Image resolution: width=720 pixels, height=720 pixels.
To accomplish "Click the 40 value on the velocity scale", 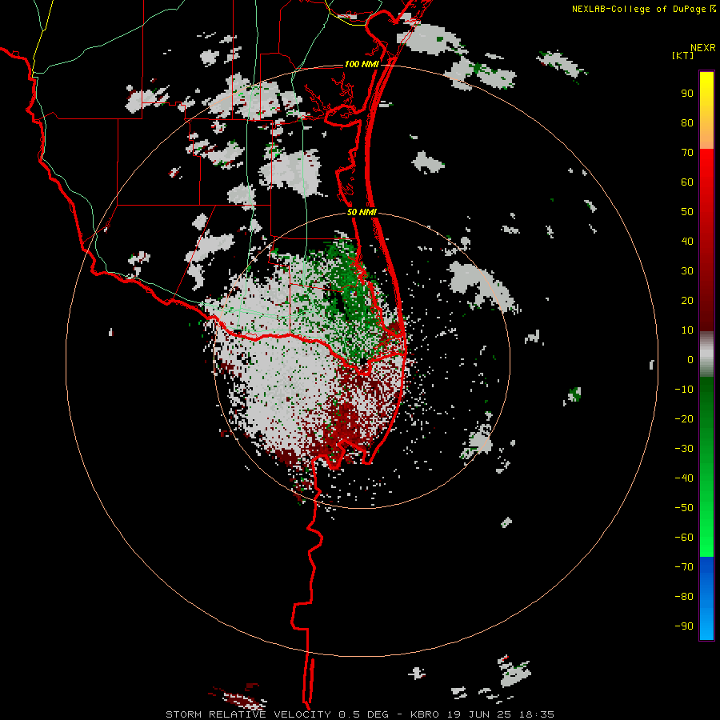I will pyautogui.click(x=687, y=242).
